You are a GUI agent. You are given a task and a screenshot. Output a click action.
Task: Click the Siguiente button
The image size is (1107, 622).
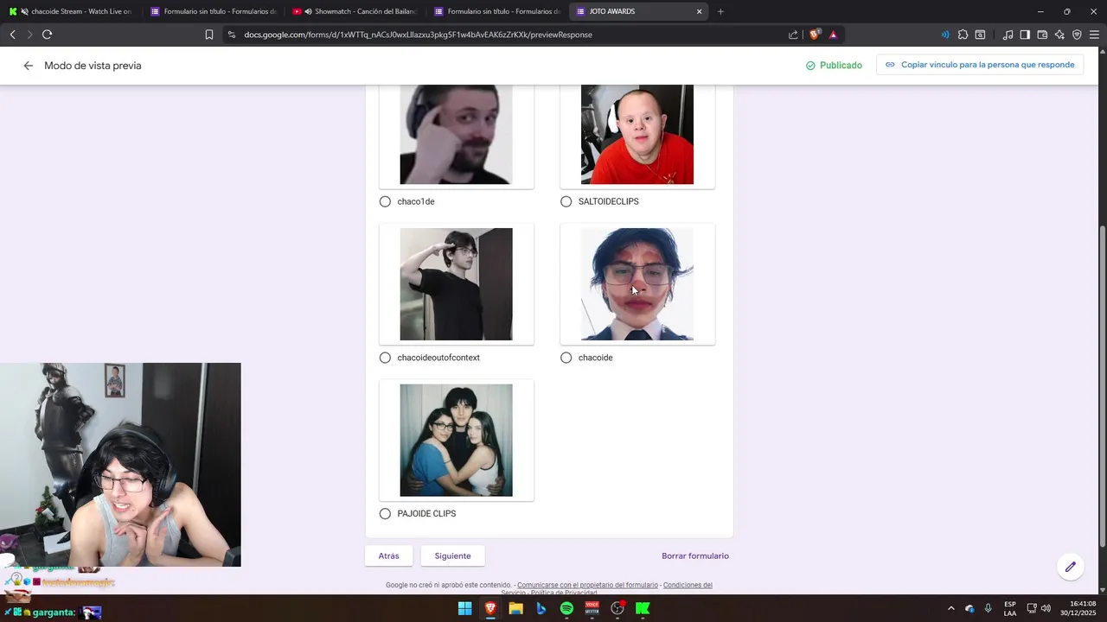[452, 555]
